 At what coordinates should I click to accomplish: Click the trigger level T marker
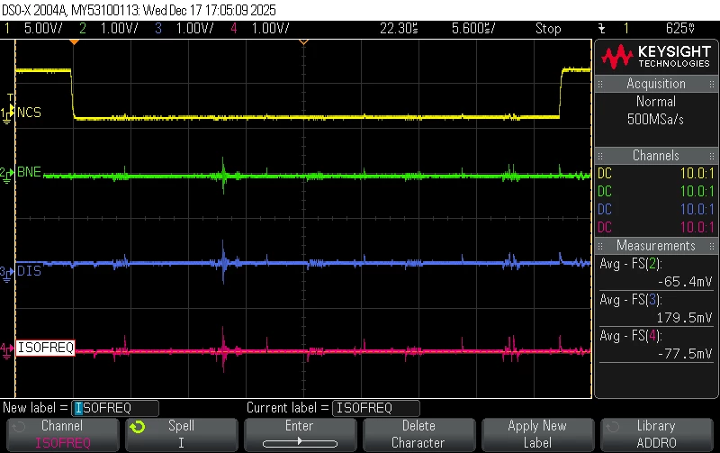[10, 97]
